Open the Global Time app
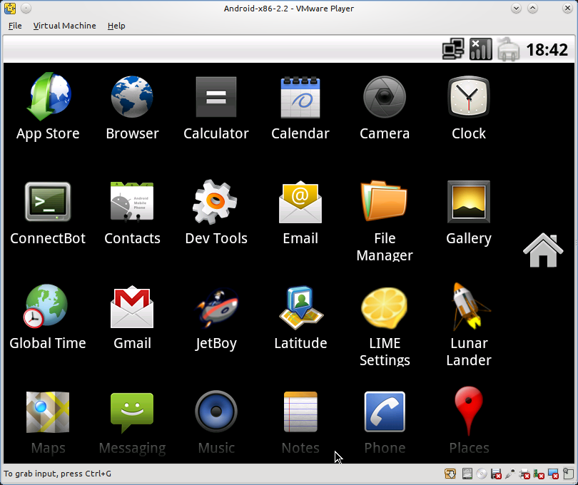The image size is (578, 485). 48,317
